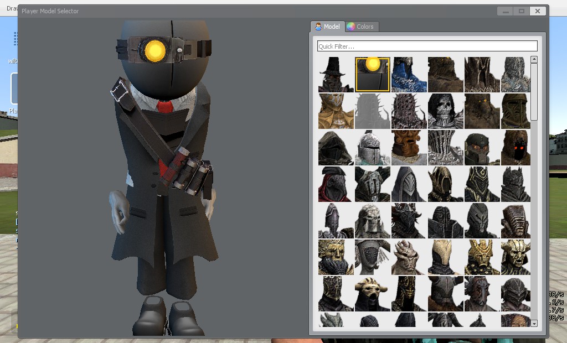
Task: Select the bone ram-horned mask model
Action: tap(373, 293)
